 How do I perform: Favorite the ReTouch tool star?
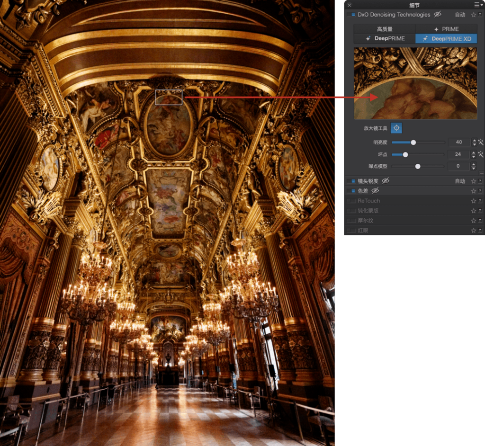473,201
